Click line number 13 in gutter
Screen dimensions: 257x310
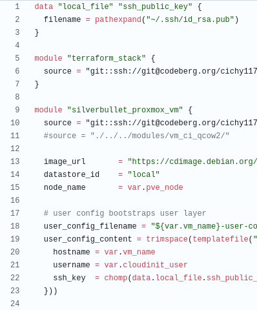pos(15,161)
